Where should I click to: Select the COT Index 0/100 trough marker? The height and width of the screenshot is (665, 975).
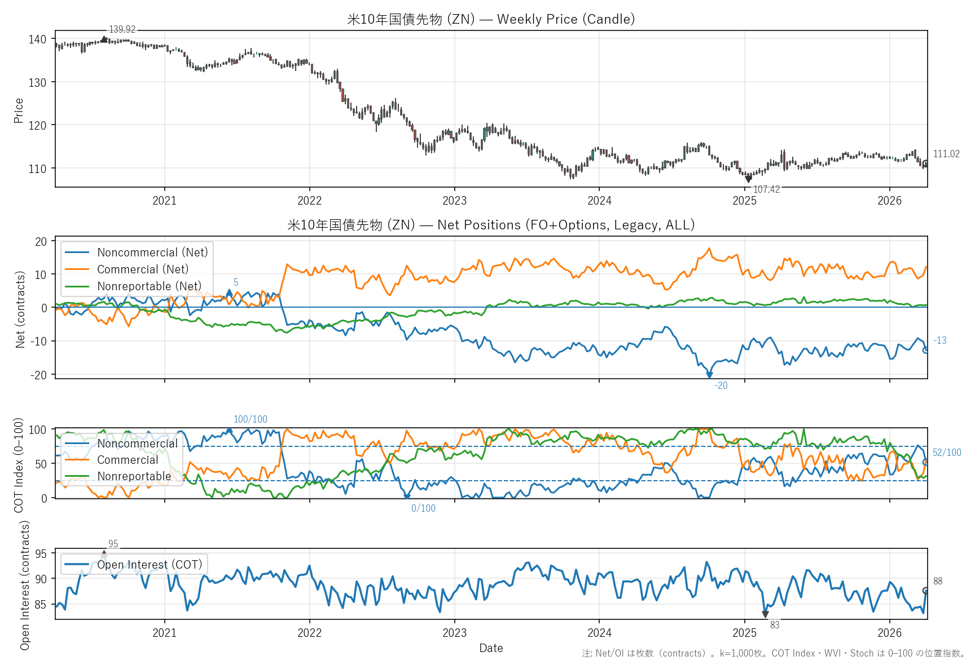coord(407,497)
